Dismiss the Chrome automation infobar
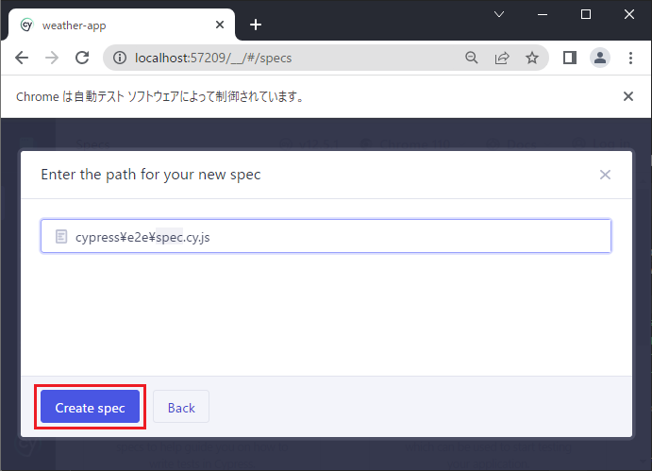Viewport: 652px width, 471px height. pyautogui.click(x=627, y=96)
